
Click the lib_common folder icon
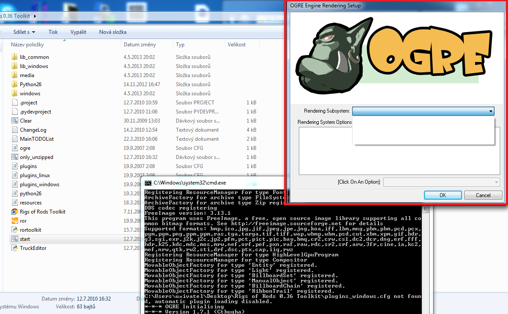14,57
